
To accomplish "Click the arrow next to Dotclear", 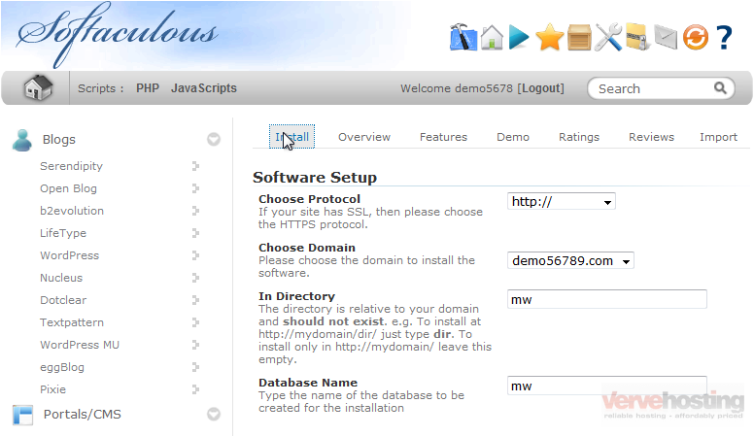I will [195, 300].
